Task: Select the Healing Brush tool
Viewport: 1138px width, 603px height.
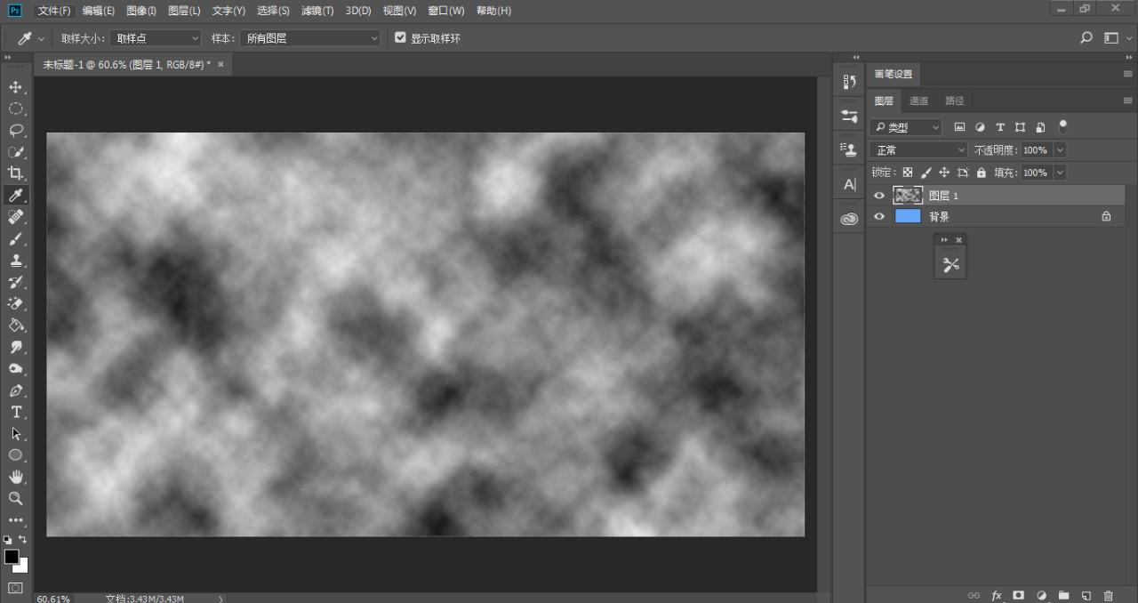Action: (x=16, y=217)
